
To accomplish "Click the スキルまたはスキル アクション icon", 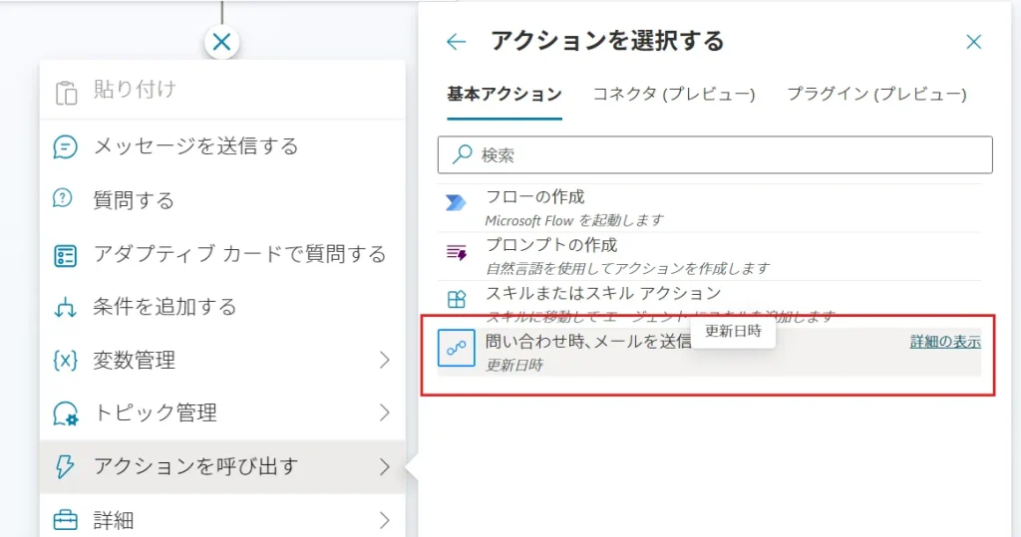I will [x=456, y=299].
